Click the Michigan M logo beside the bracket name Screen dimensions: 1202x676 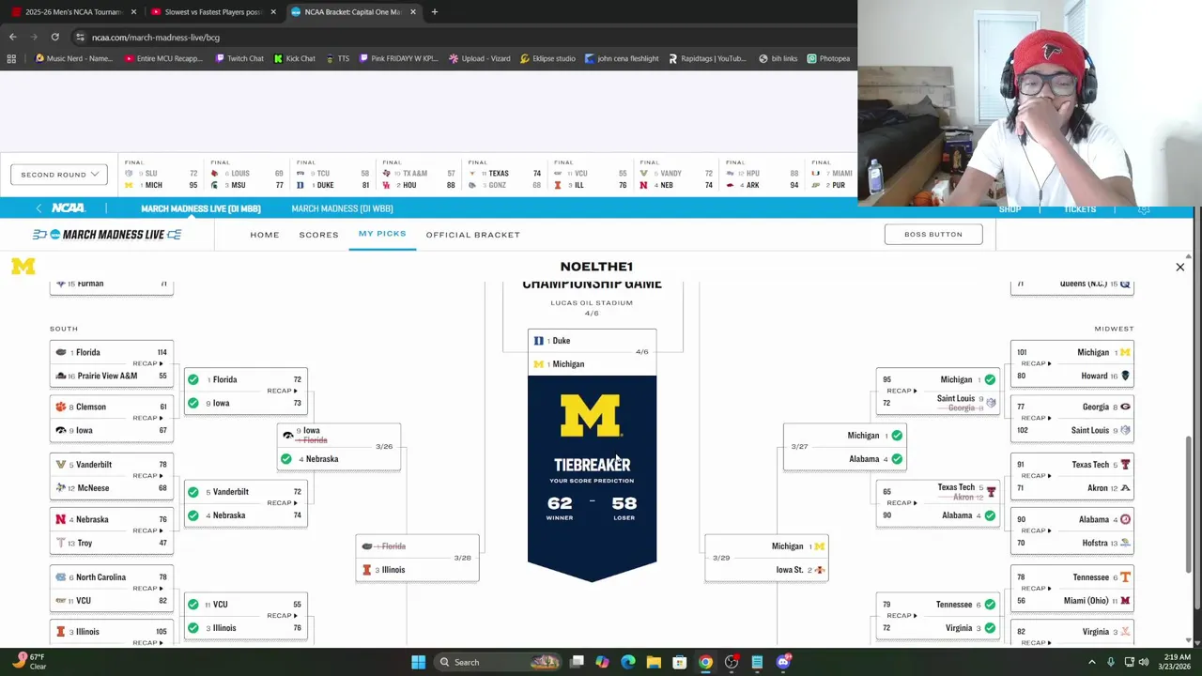[23, 268]
